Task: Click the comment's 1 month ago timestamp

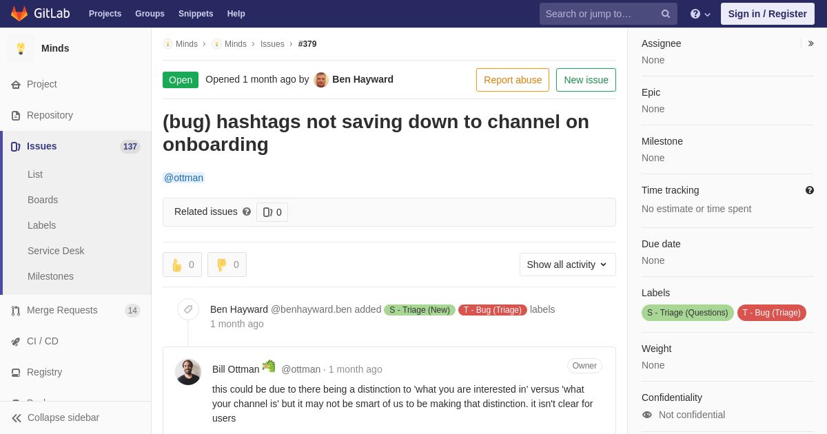Action: point(355,369)
